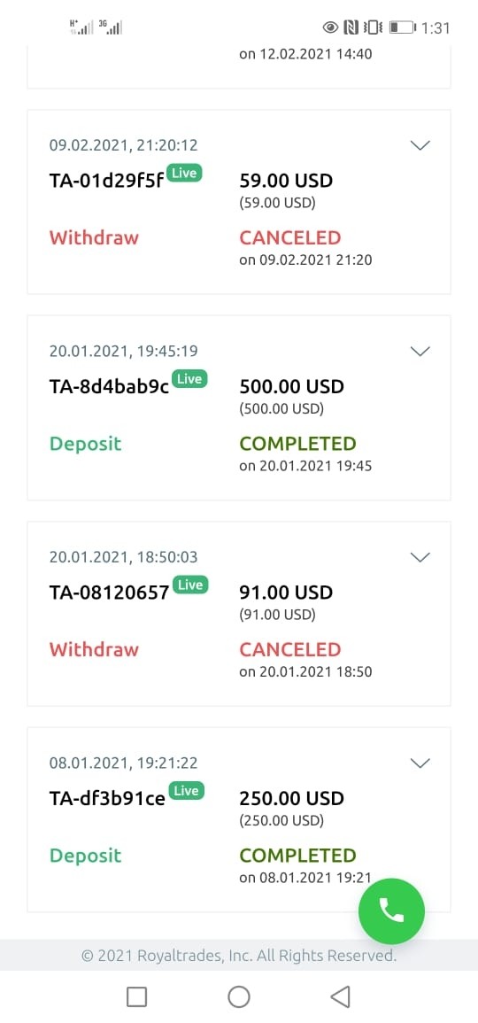
Task: Tap the battery indicator icon
Action: click(x=403, y=27)
